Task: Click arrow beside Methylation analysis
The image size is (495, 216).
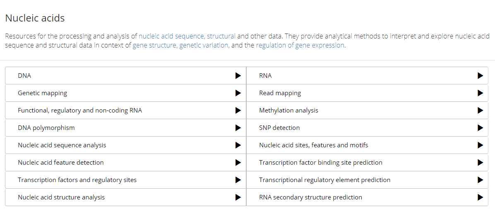Action: coord(480,110)
